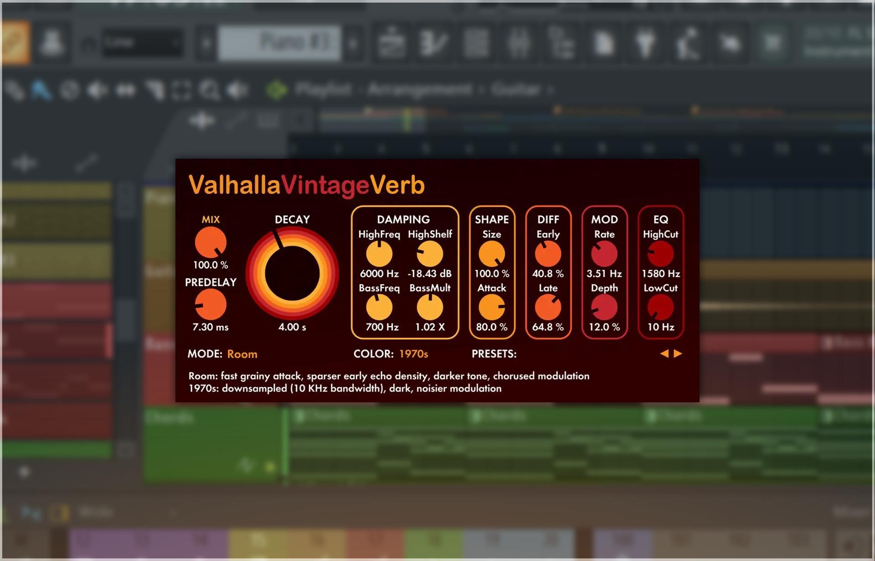Click the 64.8 % Late diffusion value

[548, 327]
